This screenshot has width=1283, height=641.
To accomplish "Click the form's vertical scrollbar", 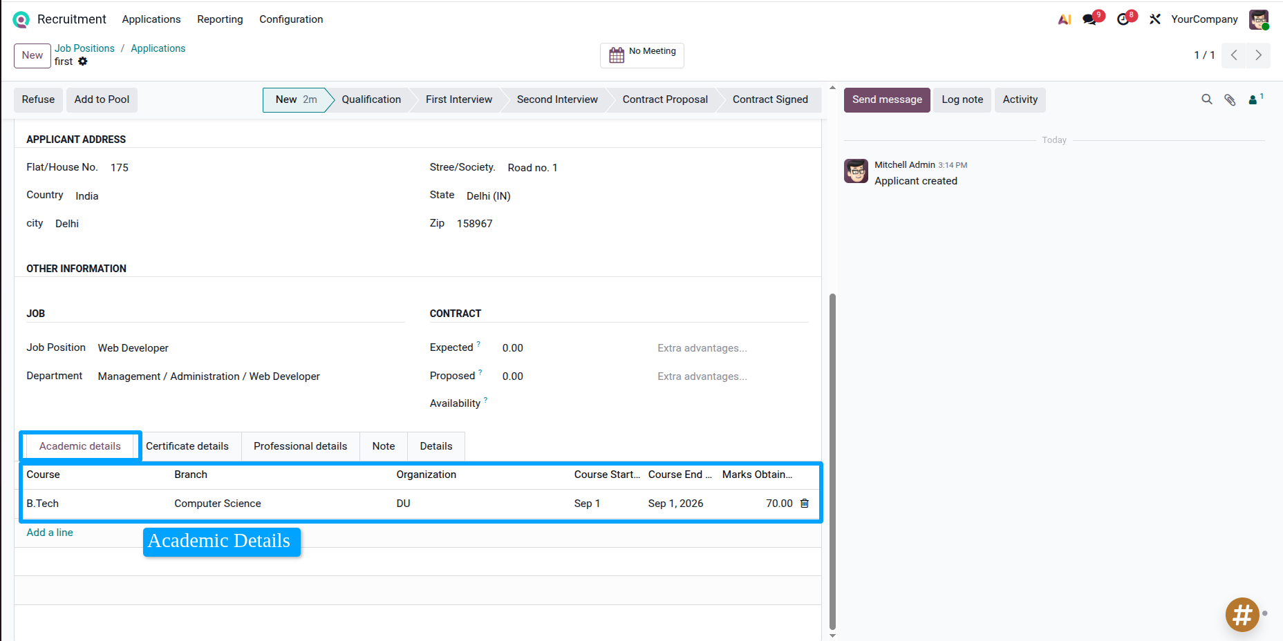I will (x=832, y=461).
